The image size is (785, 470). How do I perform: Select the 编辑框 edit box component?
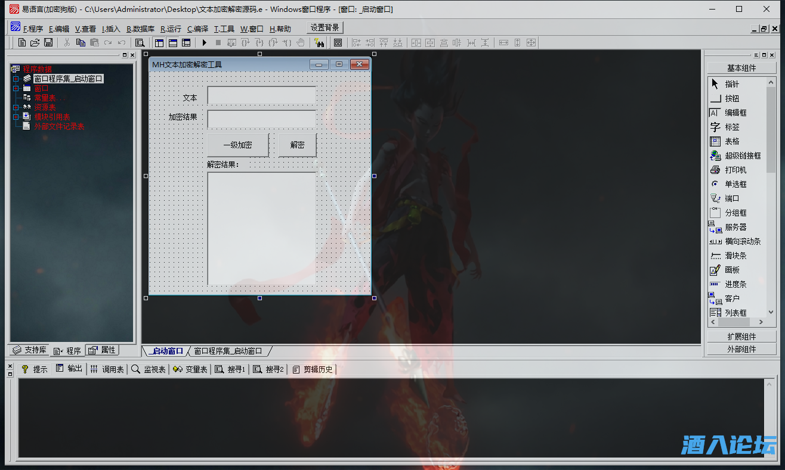tap(735, 113)
